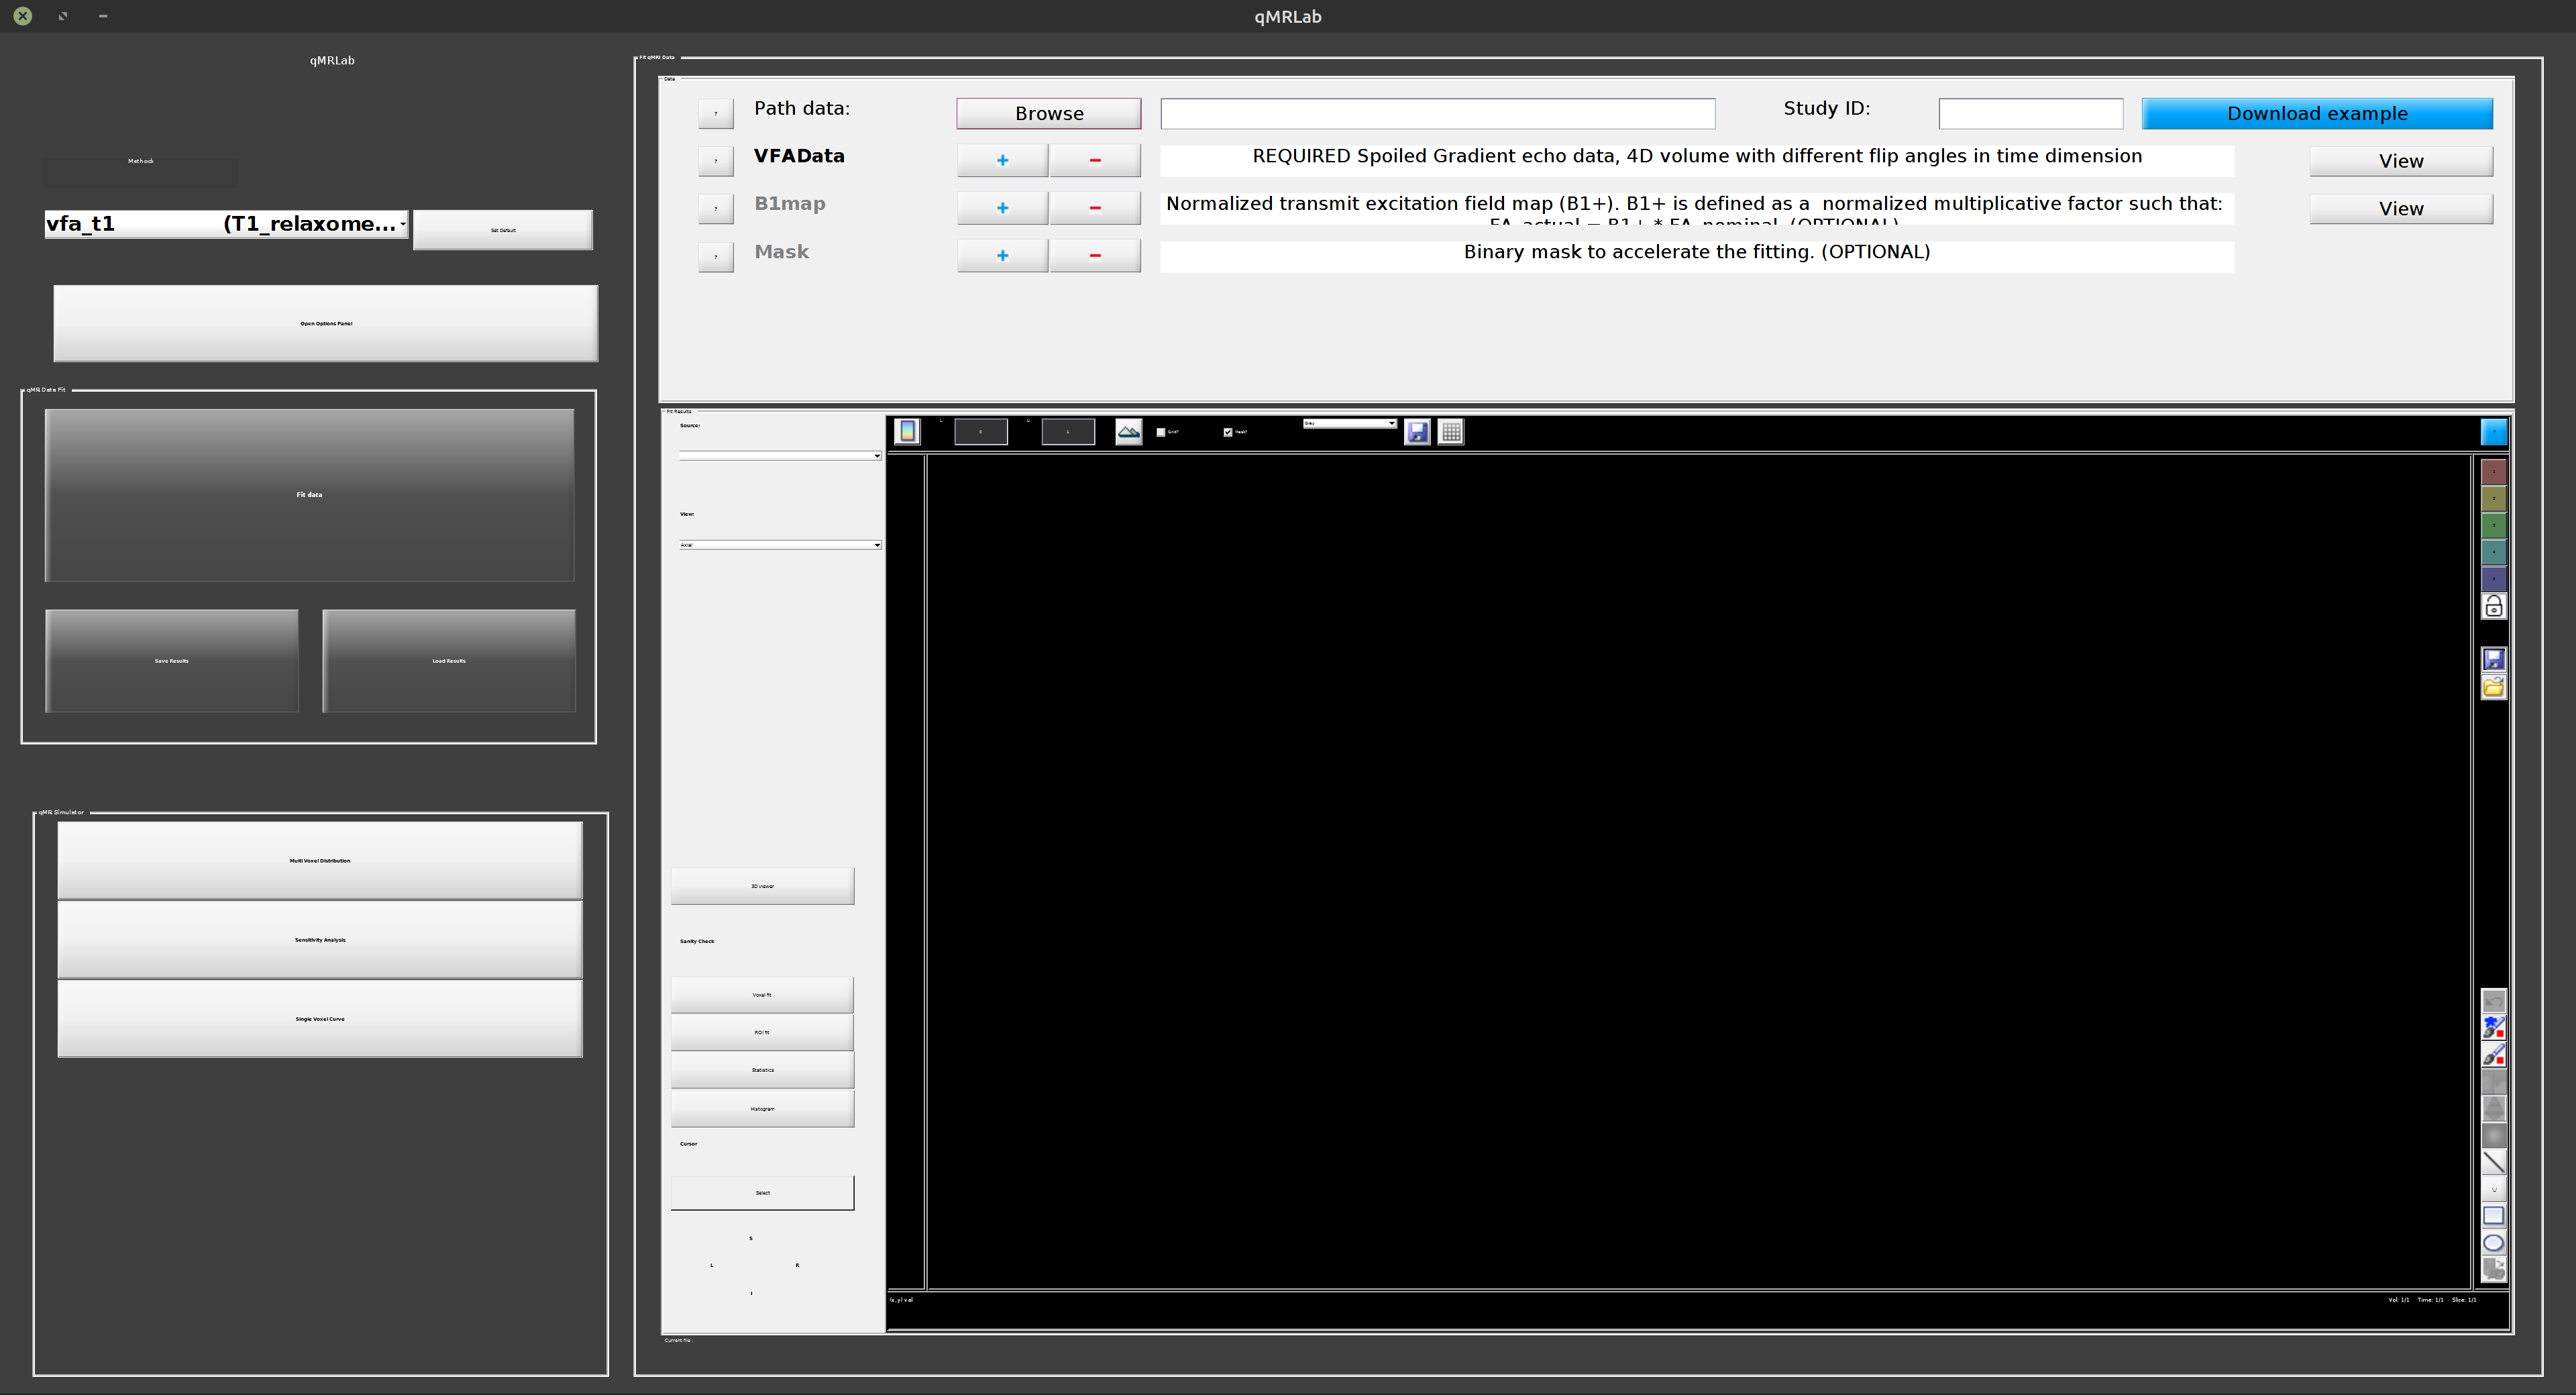The image size is (2576, 1395).
Task: Save the image with the floppy disk toolbar icon
Action: 1417,431
